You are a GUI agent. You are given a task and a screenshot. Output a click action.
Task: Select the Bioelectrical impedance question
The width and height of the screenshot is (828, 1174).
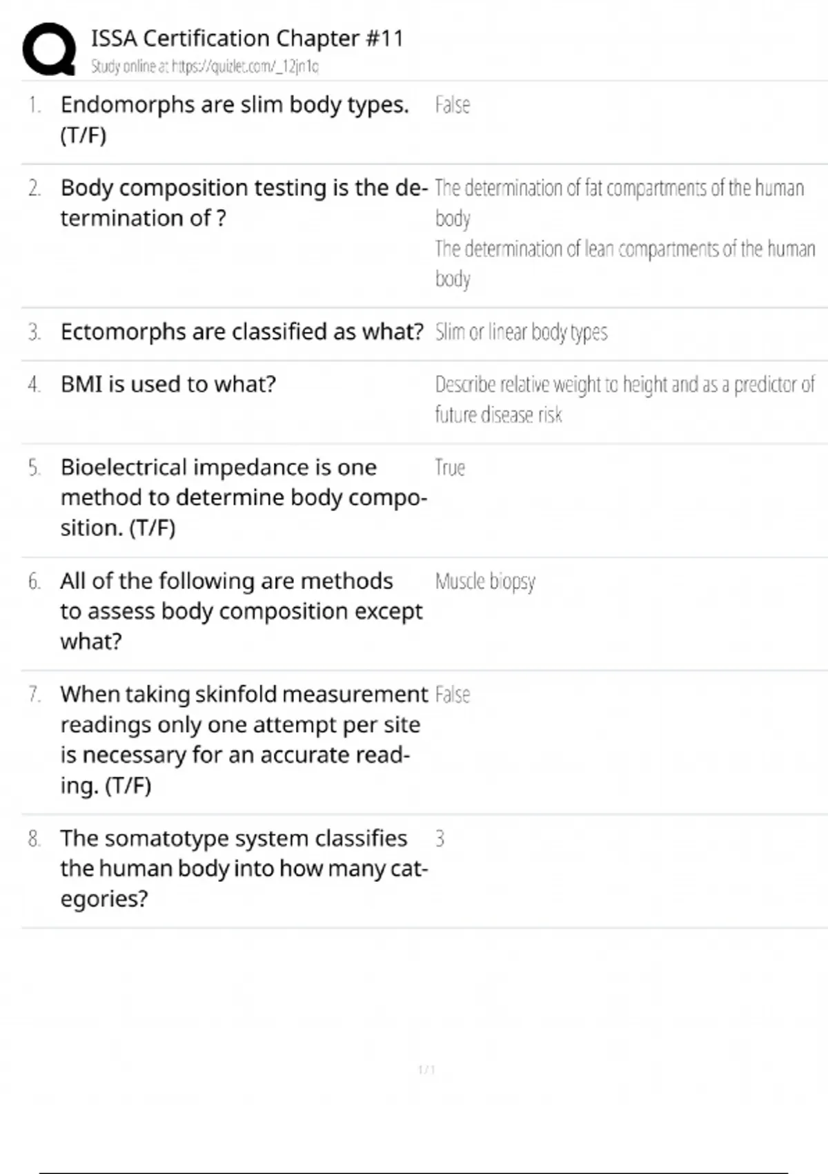244,497
